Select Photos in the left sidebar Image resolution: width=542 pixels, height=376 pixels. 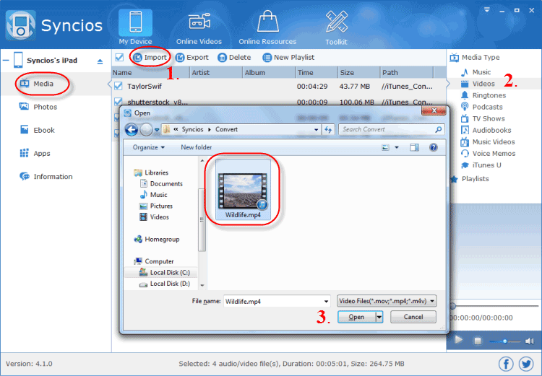[38, 107]
